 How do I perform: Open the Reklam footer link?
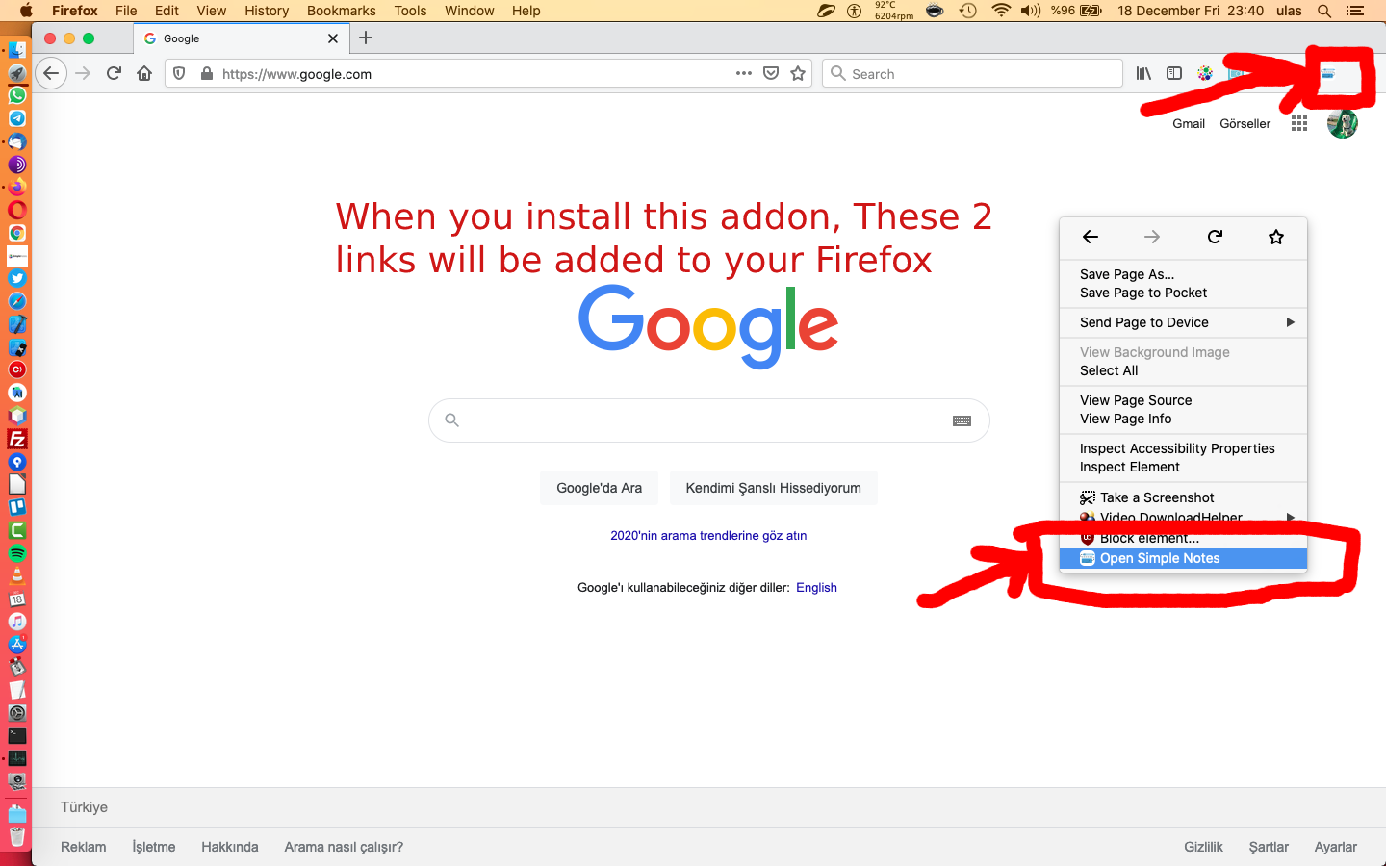point(84,847)
